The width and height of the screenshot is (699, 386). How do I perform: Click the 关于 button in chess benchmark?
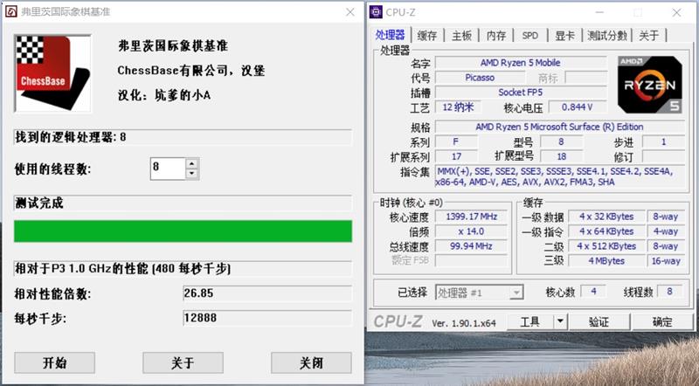click(183, 362)
